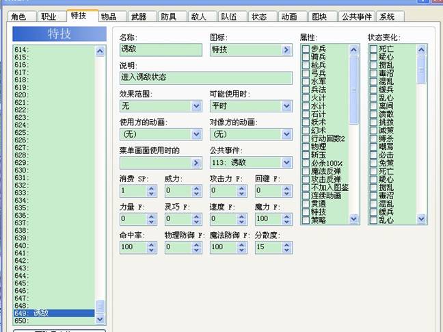The width and height of the screenshot is (443, 332).
Task: Check the 策略 attribute checkbox
Action: pyautogui.click(x=306, y=220)
